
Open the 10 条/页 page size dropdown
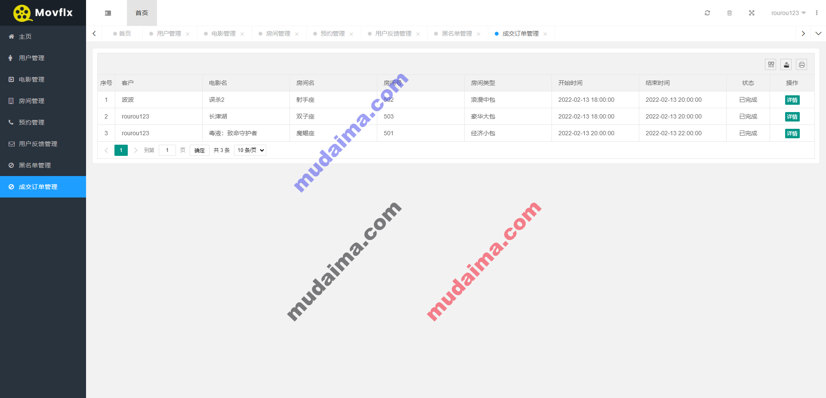pyautogui.click(x=250, y=150)
